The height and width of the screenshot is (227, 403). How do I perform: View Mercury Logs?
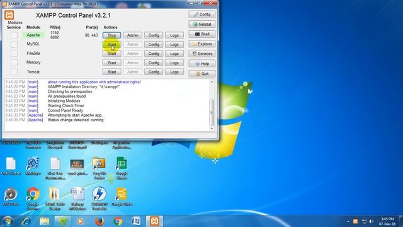point(174,63)
